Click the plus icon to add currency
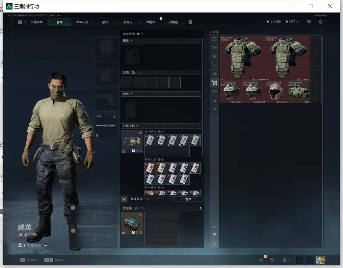343x268 pixels. pos(297,22)
